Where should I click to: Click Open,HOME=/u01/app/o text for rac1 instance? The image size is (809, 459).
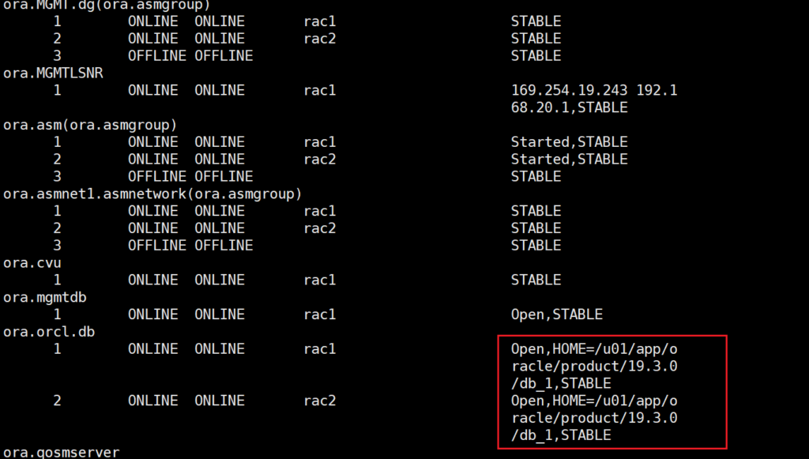(x=594, y=348)
